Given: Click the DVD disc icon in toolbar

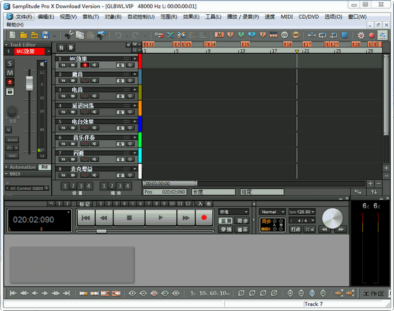Looking at the screenshot, I should click(295, 35).
